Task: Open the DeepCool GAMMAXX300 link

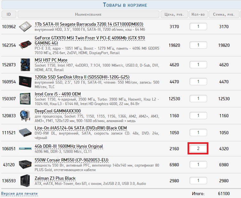Action: coord(58,111)
